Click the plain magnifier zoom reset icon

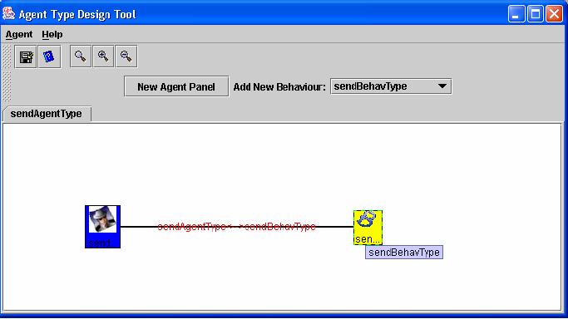coord(81,56)
